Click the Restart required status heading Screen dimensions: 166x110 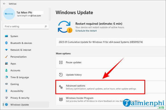[x=99, y=24]
